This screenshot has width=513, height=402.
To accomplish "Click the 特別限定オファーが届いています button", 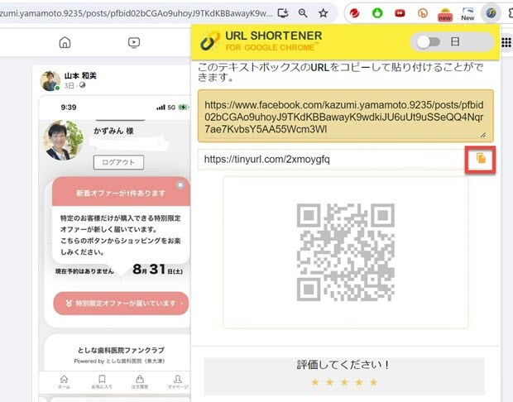I will pyautogui.click(x=122, y=304).
